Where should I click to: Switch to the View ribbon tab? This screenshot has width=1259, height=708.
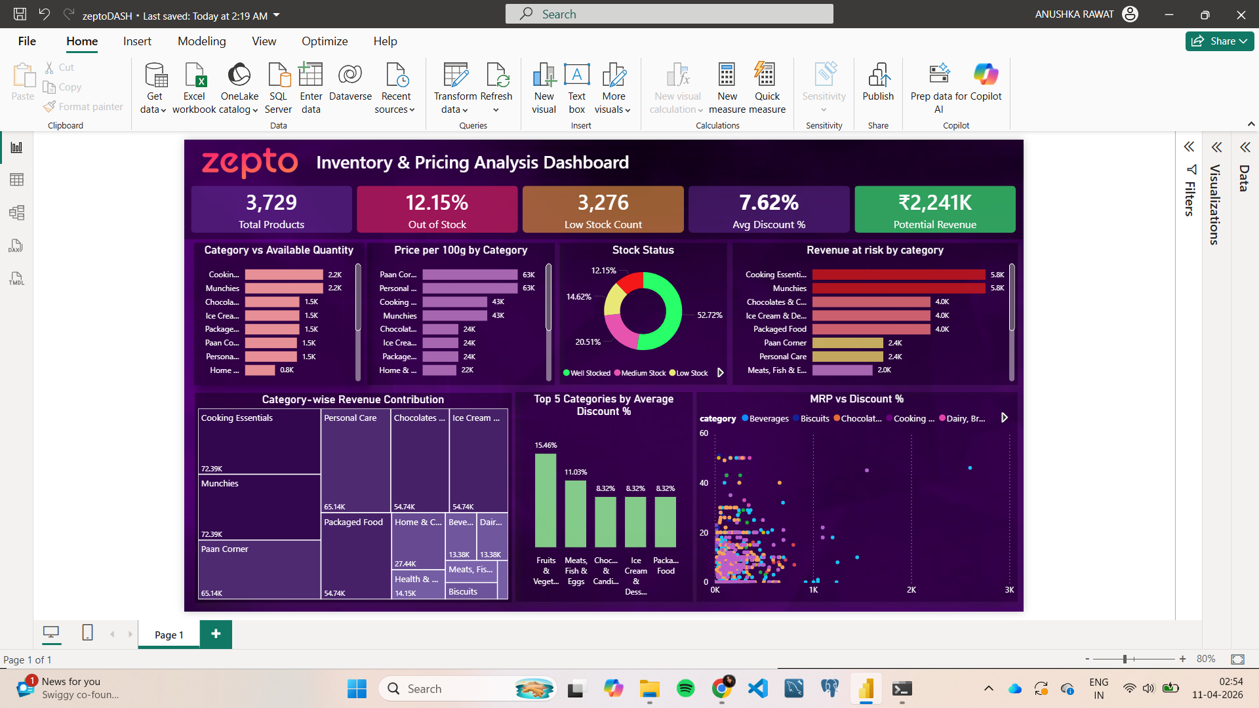(x=264, y=41)
